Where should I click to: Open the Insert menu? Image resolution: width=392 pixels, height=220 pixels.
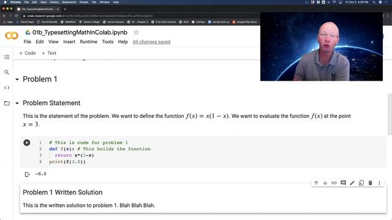pos(69,42)
